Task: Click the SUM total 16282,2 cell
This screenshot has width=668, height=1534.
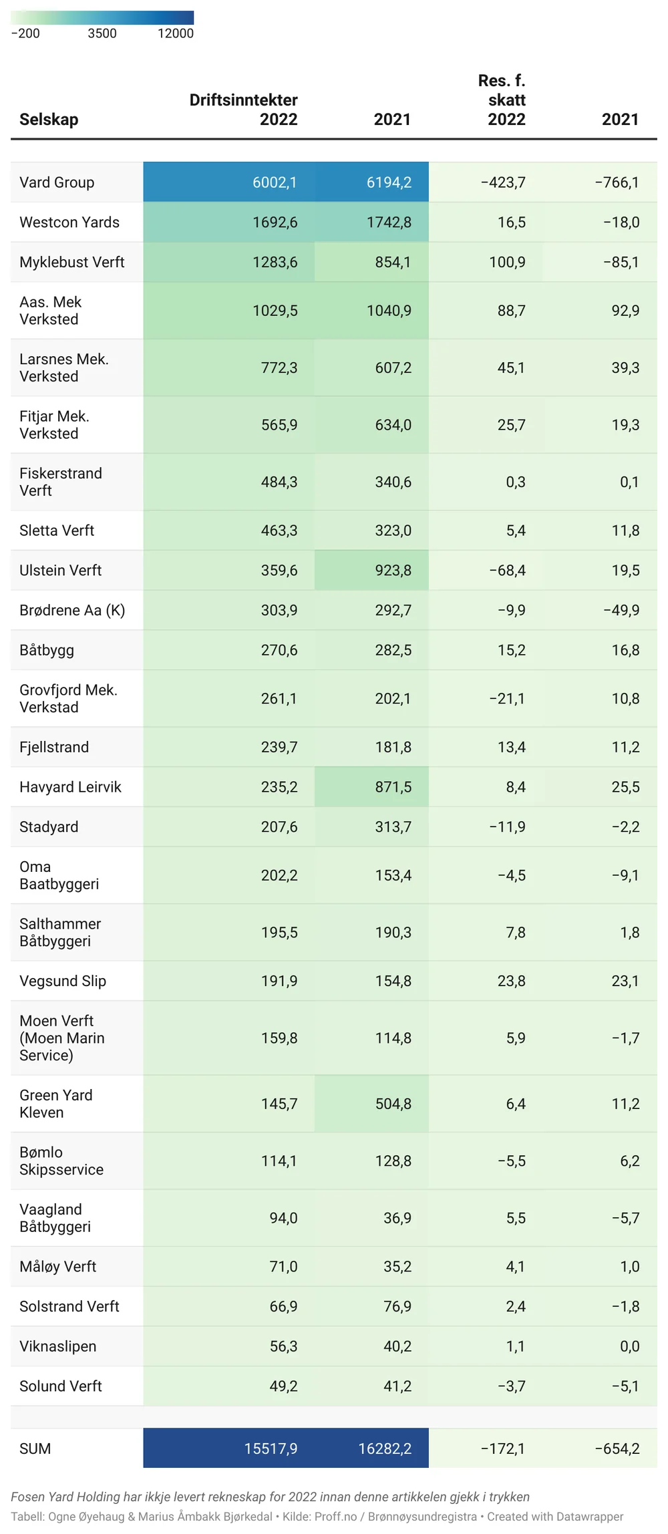Action: click(385, 1448)
